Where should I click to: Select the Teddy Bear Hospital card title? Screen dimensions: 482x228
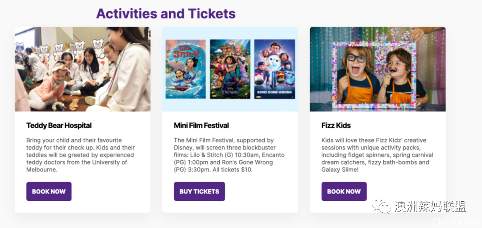(59, 125)
